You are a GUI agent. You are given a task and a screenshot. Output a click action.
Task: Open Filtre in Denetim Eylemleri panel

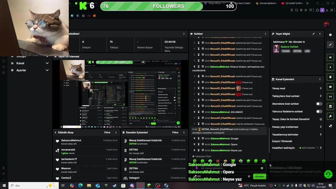(x=175, y=133)
